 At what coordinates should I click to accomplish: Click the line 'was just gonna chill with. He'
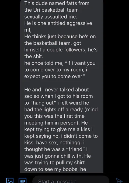[58, 156]
